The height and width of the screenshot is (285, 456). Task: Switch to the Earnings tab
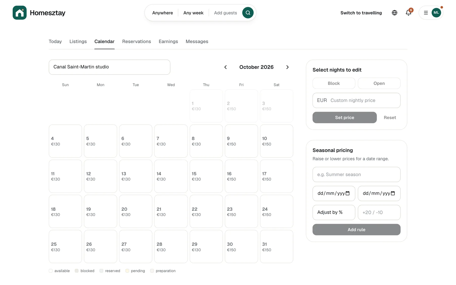(168, 42)
